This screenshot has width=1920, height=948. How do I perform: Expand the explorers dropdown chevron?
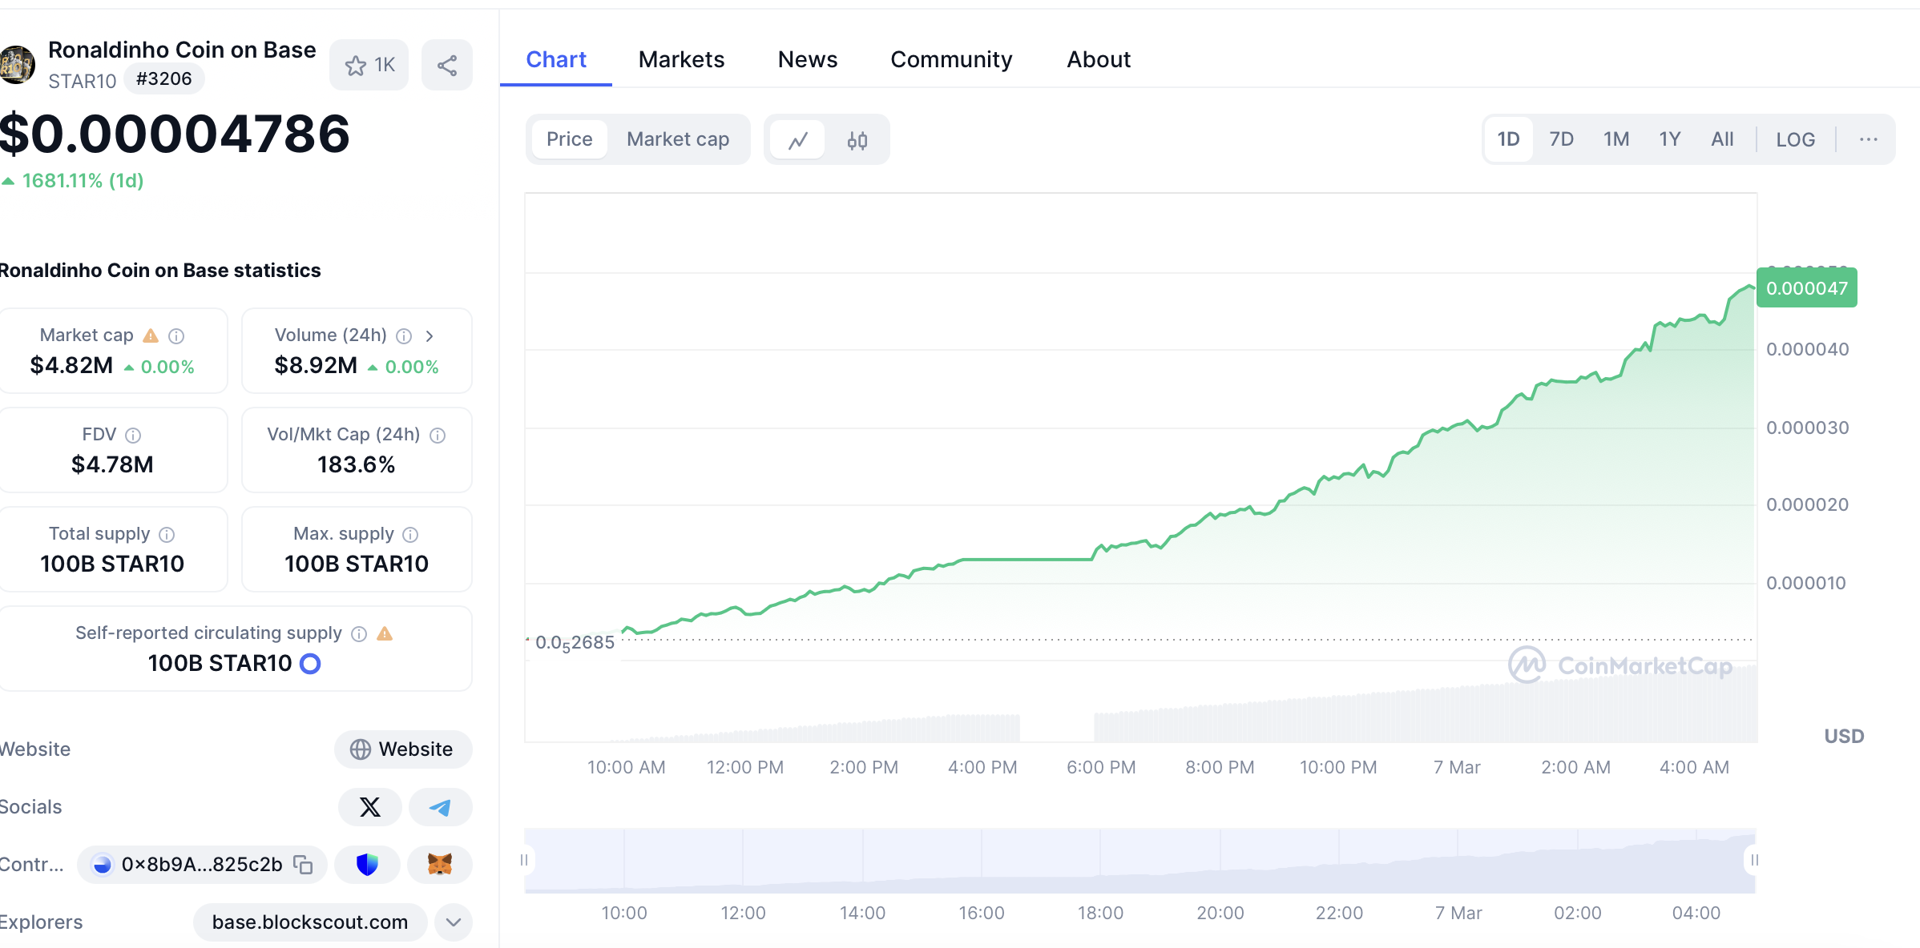tap(453, 922)
